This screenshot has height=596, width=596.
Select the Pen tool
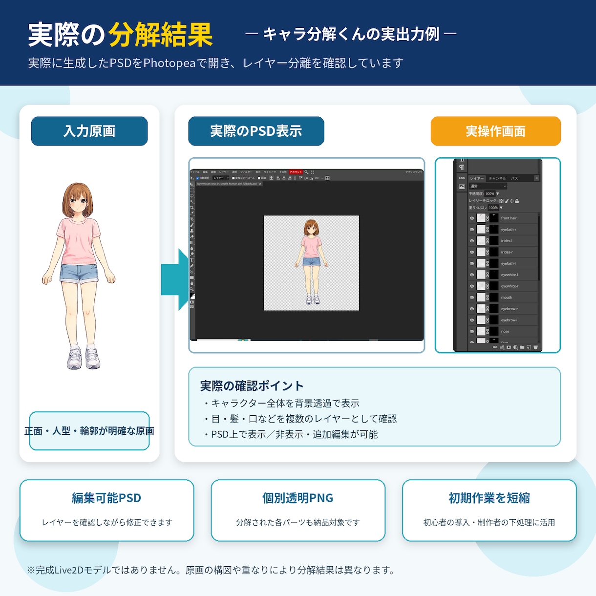(x=192, y=266)
